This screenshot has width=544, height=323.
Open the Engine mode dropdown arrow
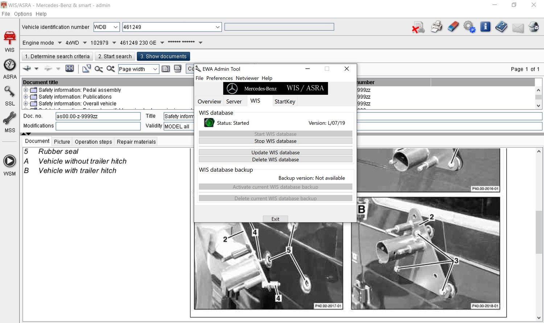tap(60, 43)
